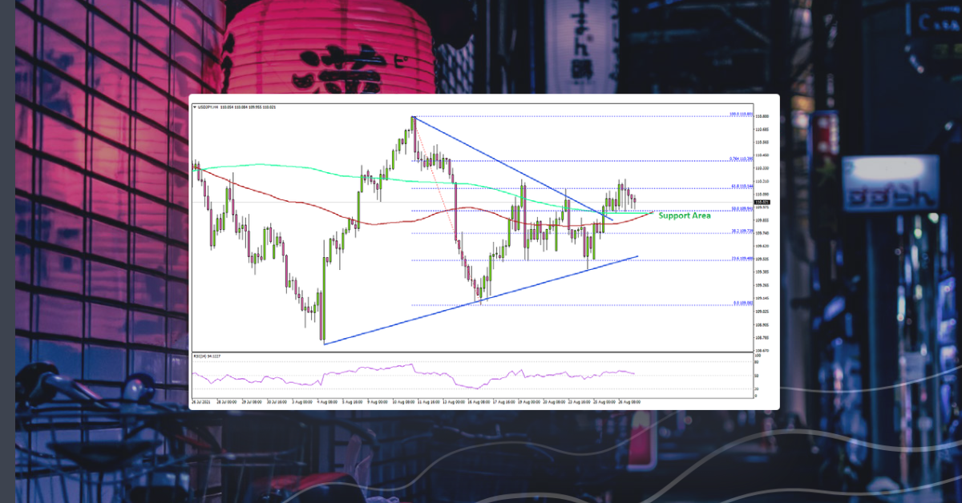Click the 100.0 110.801 Fibonacci label

click(742, 114)
